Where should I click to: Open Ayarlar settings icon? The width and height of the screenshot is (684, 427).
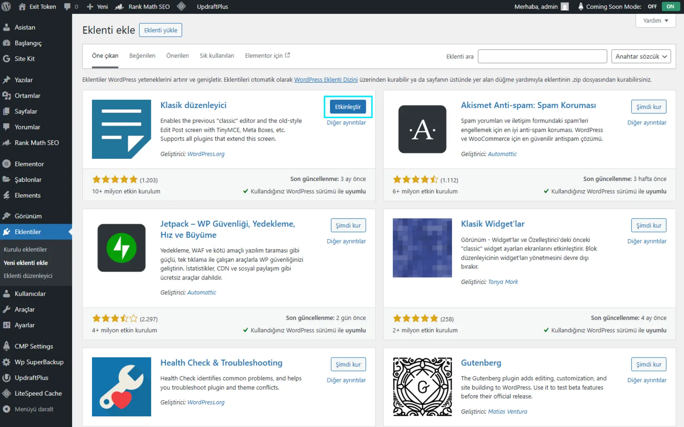[6, 325]
